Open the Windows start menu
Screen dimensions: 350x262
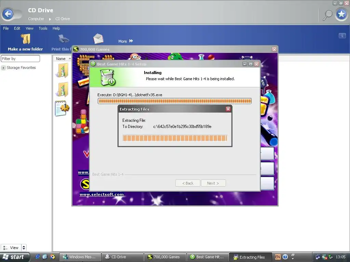(x=15, y=257)
